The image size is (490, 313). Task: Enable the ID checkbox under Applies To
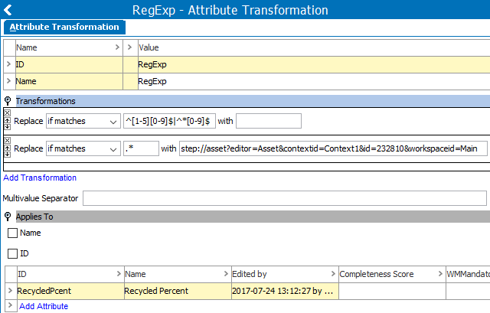pyautogui.click(x=12, y=253)
